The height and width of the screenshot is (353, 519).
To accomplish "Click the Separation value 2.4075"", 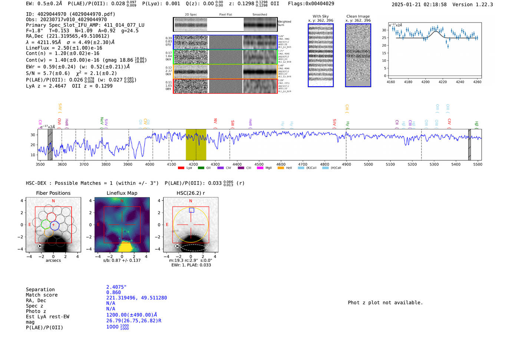I will point(116,287).
